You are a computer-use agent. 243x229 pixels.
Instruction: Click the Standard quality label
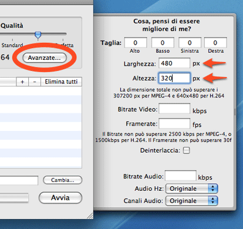tap(12, 45)
